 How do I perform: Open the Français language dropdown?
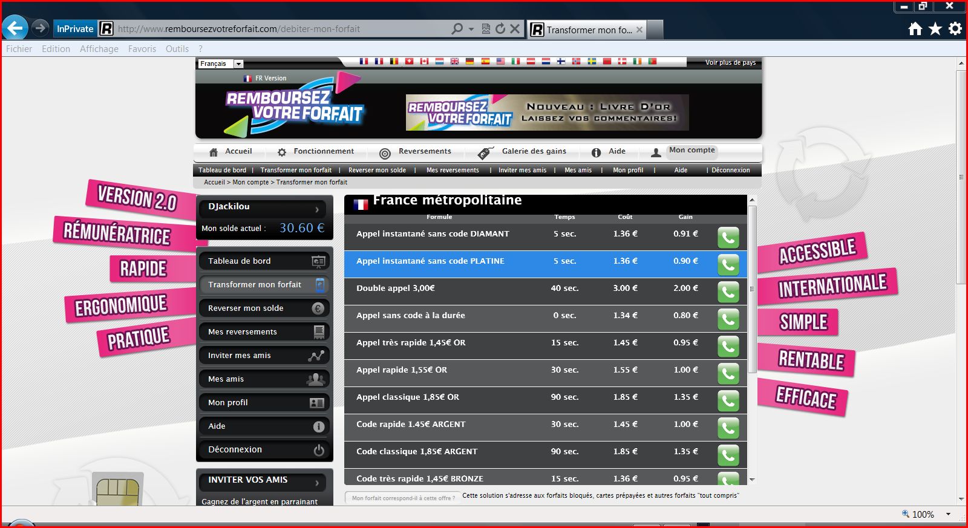pos(221,64)
